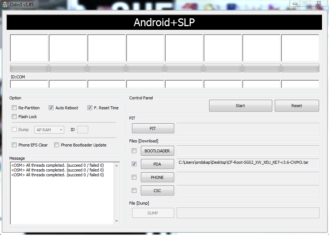Enable the Re-Partition checkbox

[14, 108]
